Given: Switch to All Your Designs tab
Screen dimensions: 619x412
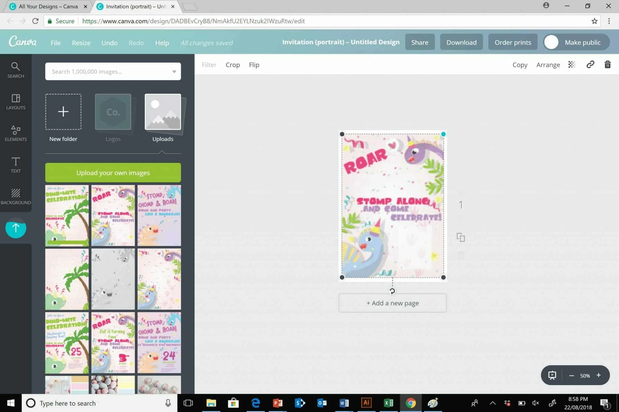Looking at the screenshot, I should (x=48, y=6).
